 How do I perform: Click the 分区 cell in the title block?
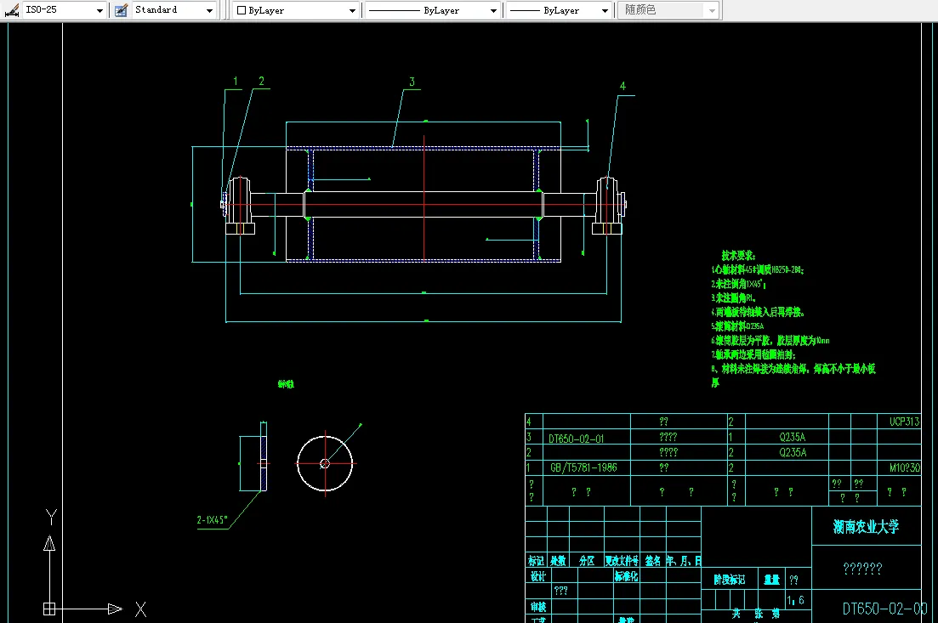point(587,561)
